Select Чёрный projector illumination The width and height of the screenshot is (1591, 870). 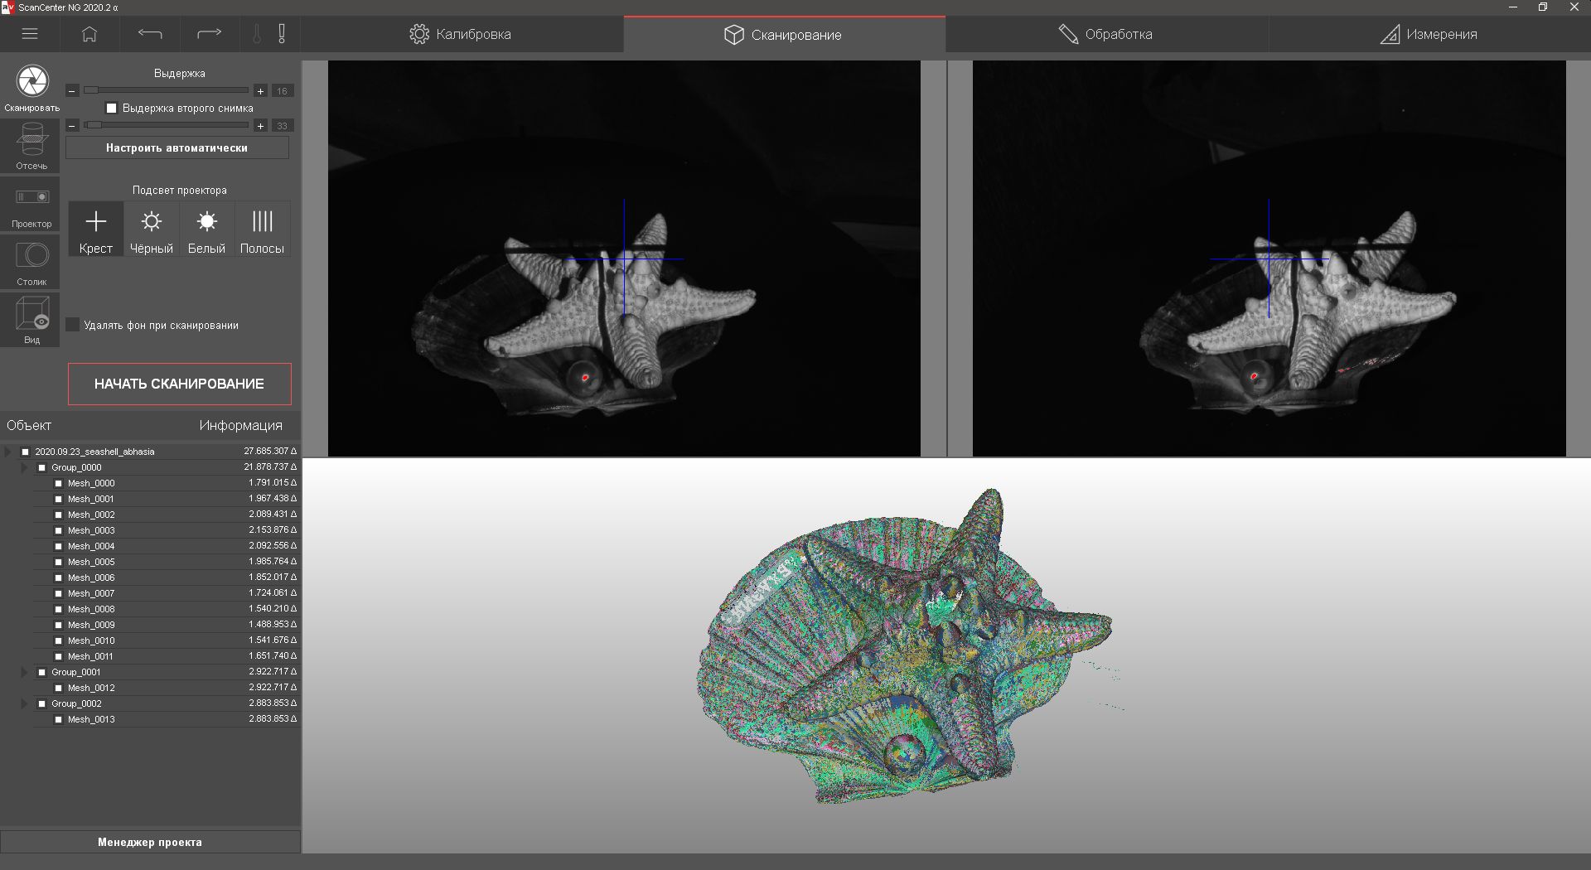[x=152, y=230]
